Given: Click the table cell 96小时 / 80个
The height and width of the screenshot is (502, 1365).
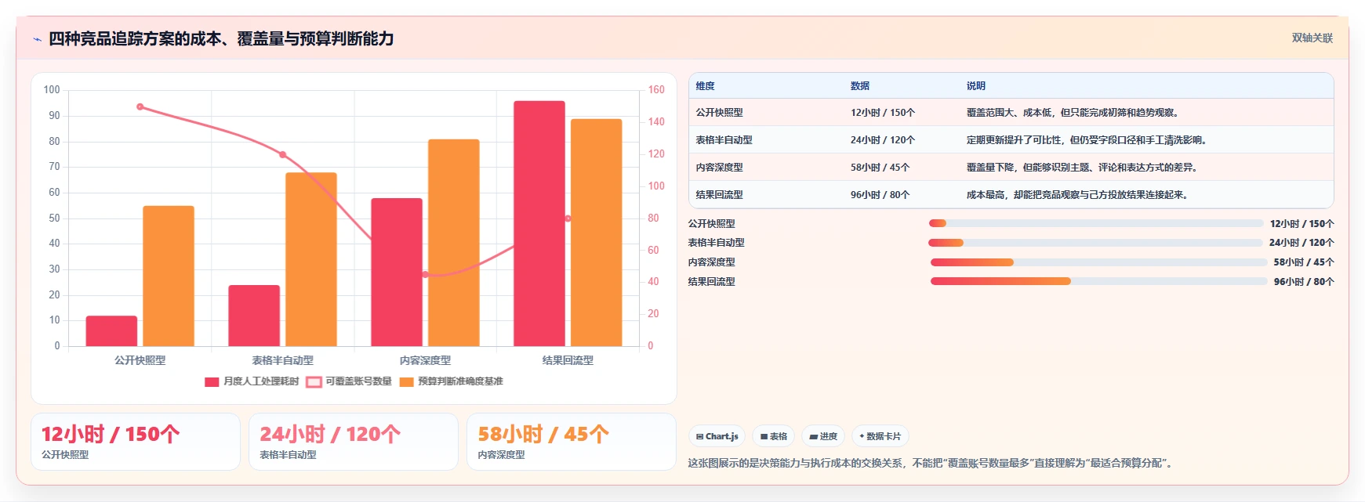Looking at the screenshot, I should point(880,195).
